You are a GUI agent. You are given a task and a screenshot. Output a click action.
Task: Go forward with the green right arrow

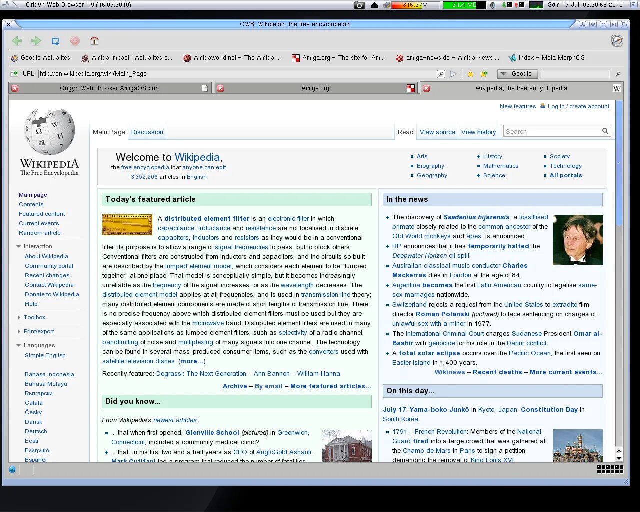[x=36, y=41]
